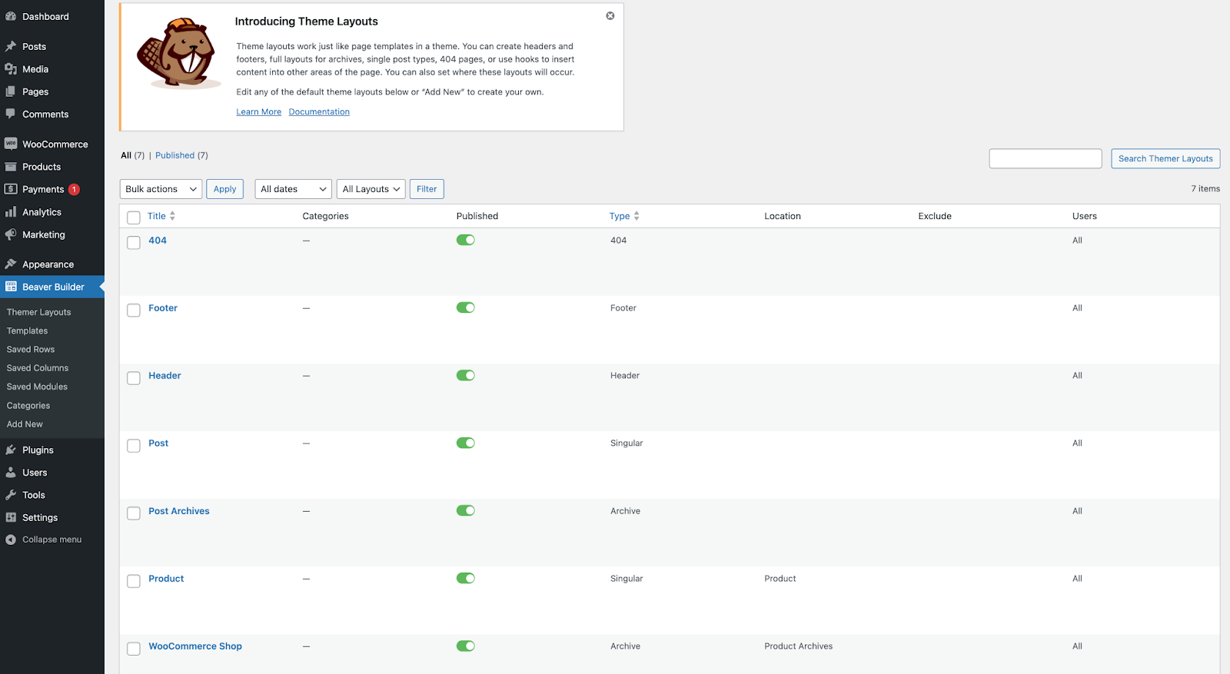Click the beaver mascot image
This screenshot has height=674, width=1230.
(x=178, y=54)
